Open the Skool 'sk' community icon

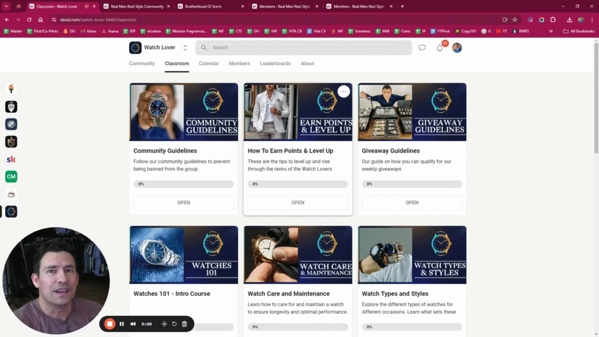(11, 159)
